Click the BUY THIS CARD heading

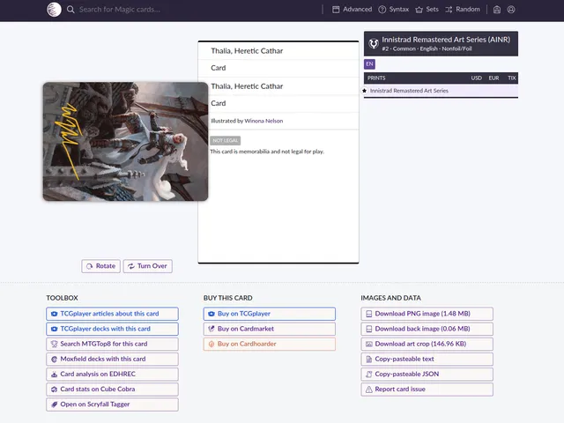coord(227,298)
